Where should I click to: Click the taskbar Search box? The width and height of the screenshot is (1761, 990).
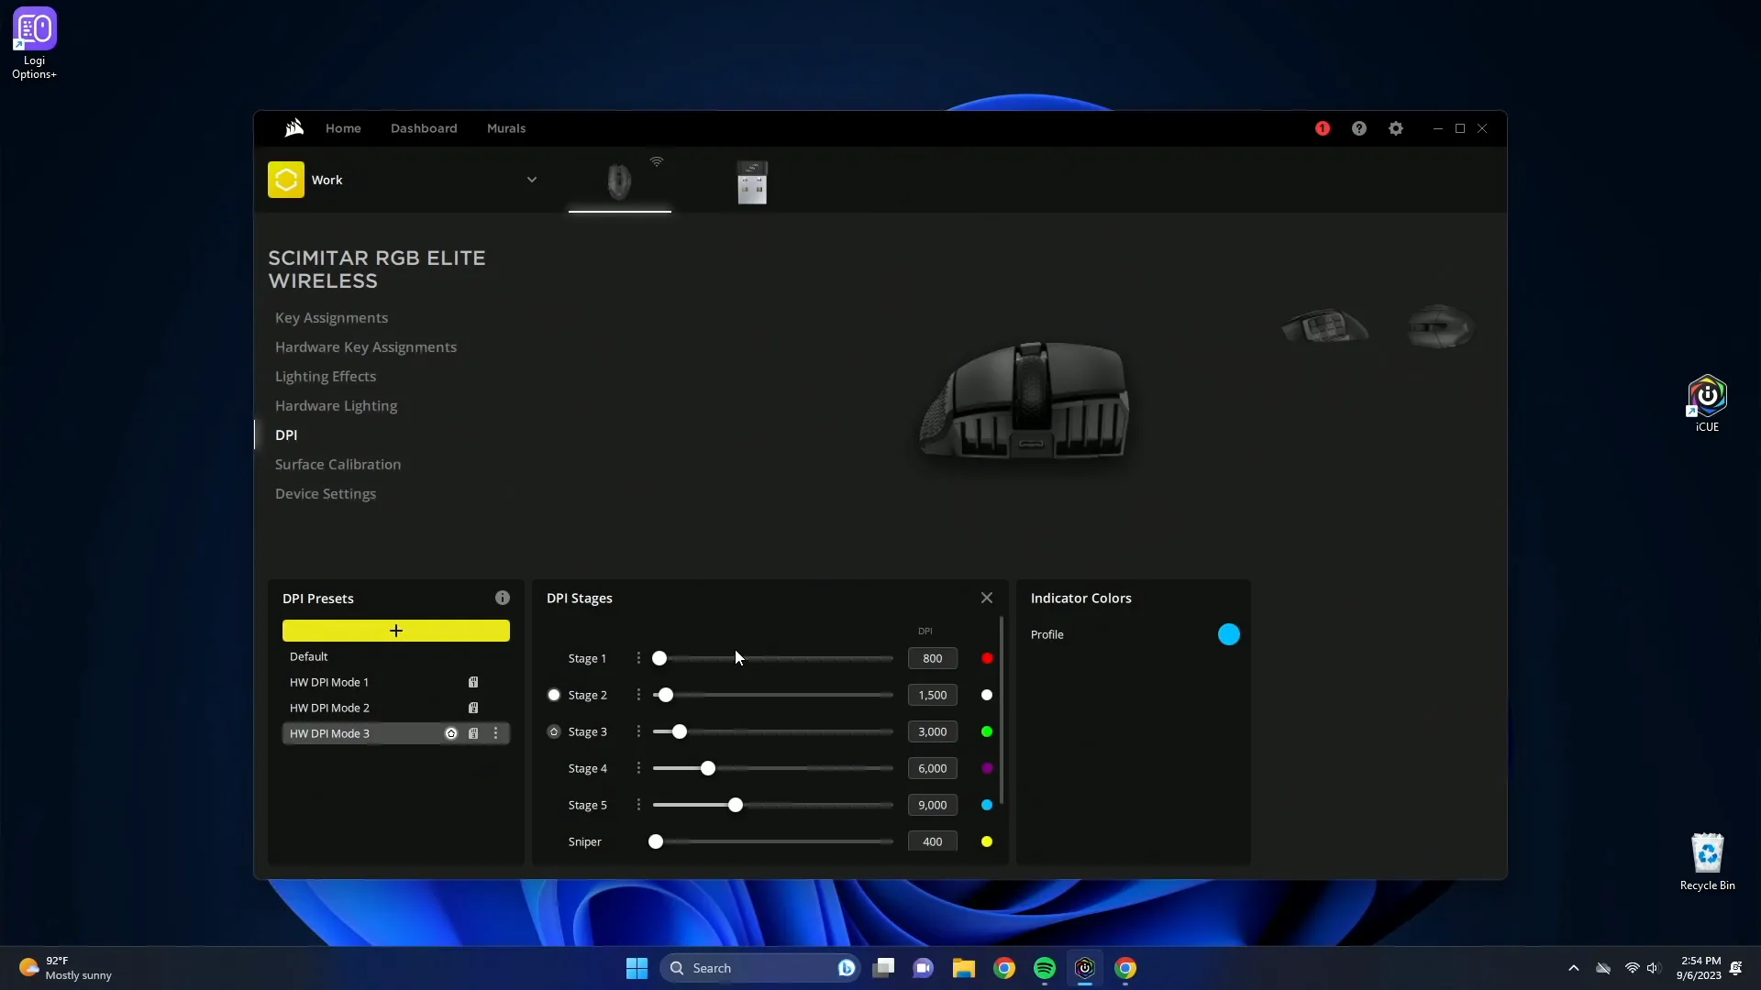click(x=759, y=968)
